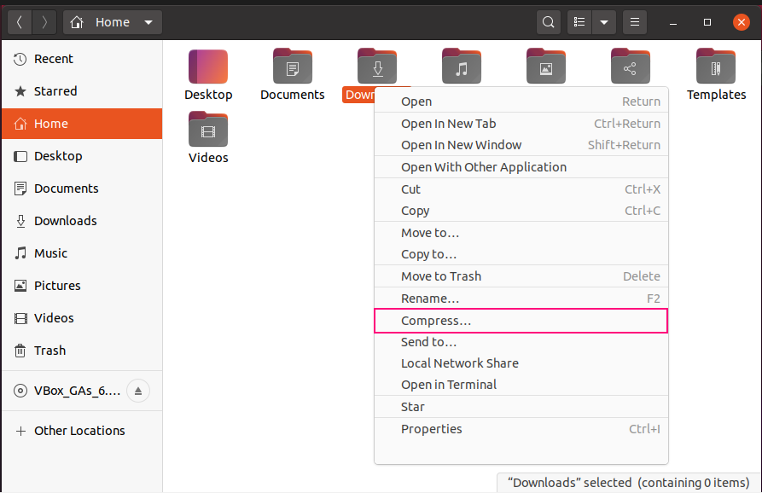Click the Downloads arrow icon in sidebar
This screenshot has width=762, height=493.
point(20,222)
